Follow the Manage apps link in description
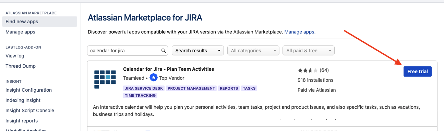 300,32
